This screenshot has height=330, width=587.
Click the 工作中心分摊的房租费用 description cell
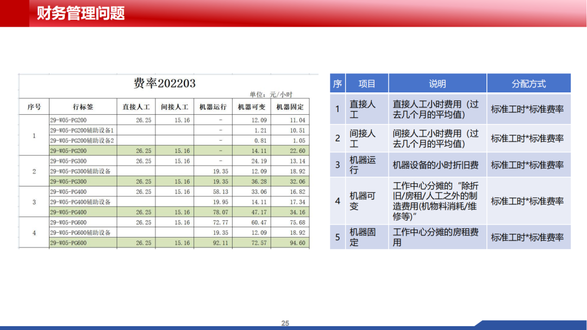[435, 237]
